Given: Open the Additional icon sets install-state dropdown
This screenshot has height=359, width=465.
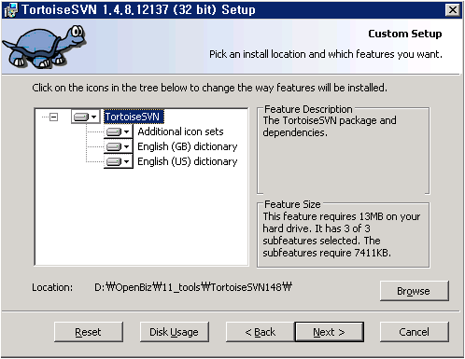Looking at the screenshot, I should [x=119, y=131].
